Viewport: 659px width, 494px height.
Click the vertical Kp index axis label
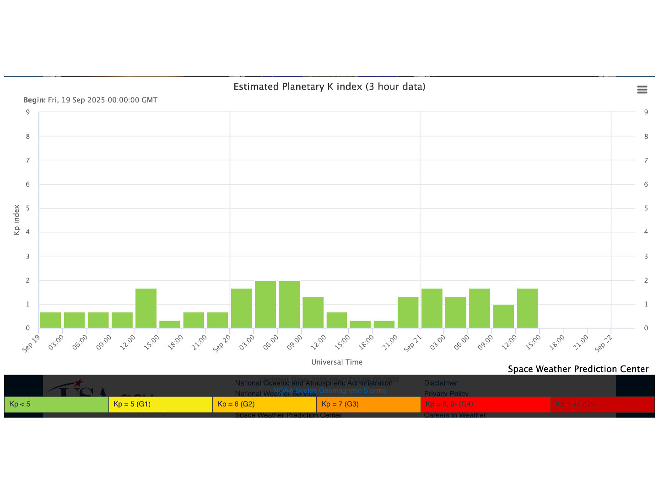[17, 220]
